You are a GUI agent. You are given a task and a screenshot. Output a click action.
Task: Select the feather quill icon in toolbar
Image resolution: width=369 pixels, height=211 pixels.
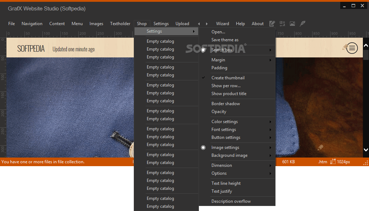(302, 23)
